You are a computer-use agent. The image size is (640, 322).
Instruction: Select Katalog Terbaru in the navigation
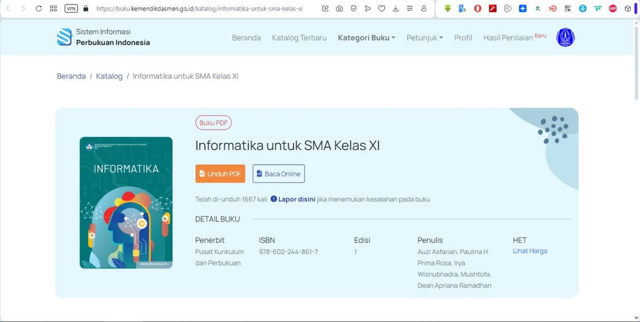(299, 38)
